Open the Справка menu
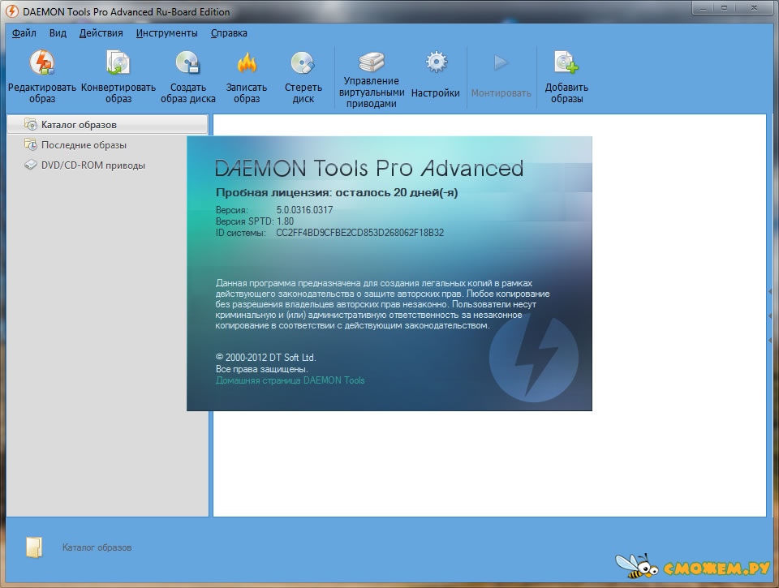This screenshot has height=588, width=779. 229,32
